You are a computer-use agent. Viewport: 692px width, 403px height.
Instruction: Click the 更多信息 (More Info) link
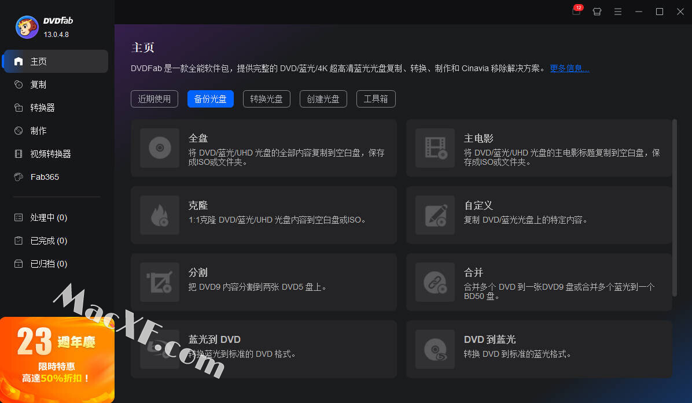[x=569, y=68]
